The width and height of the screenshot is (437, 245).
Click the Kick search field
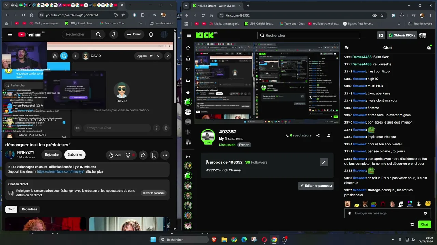click(309, 35)
